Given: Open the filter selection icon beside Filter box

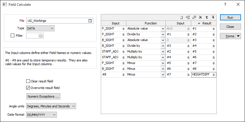Looking at the screenshot, I should pos(40,36).
